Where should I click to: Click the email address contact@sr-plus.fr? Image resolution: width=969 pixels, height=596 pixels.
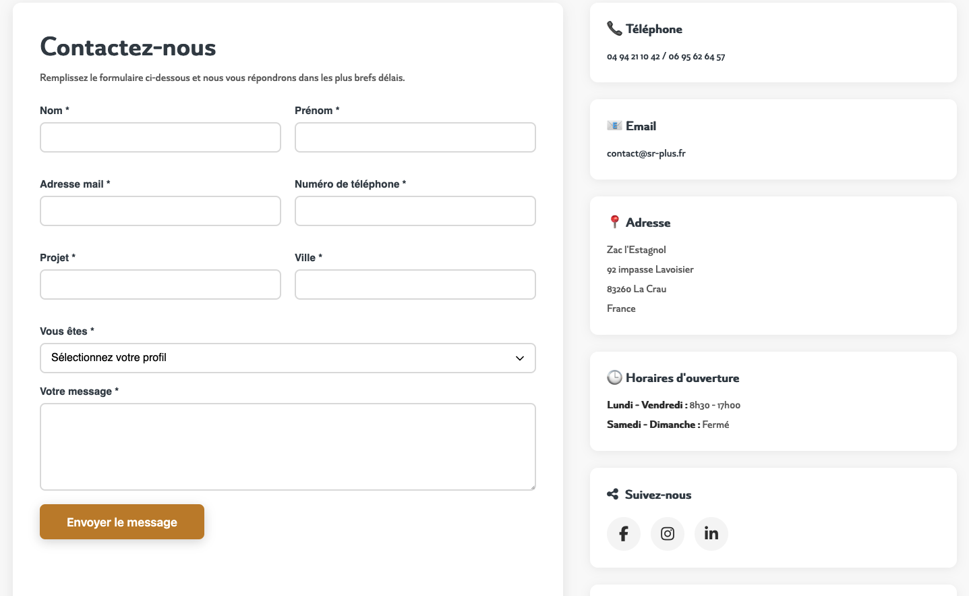coord(646,153)
